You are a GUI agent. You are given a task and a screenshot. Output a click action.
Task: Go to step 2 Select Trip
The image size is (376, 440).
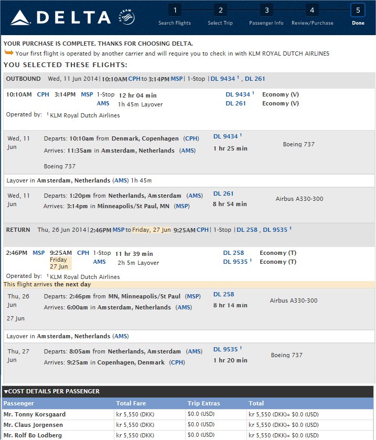(x=220, y=16)
